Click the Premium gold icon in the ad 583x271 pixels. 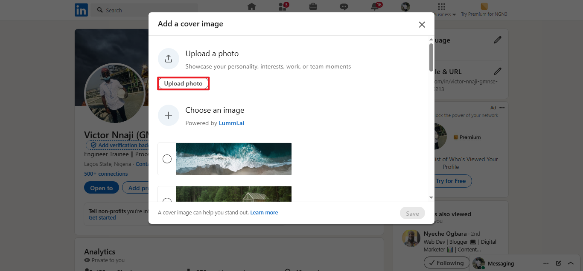coord(456,137)
